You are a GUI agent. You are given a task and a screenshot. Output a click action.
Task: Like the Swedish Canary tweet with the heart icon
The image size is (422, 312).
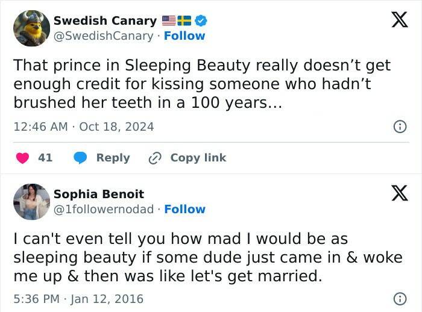(x=23, y=158)
